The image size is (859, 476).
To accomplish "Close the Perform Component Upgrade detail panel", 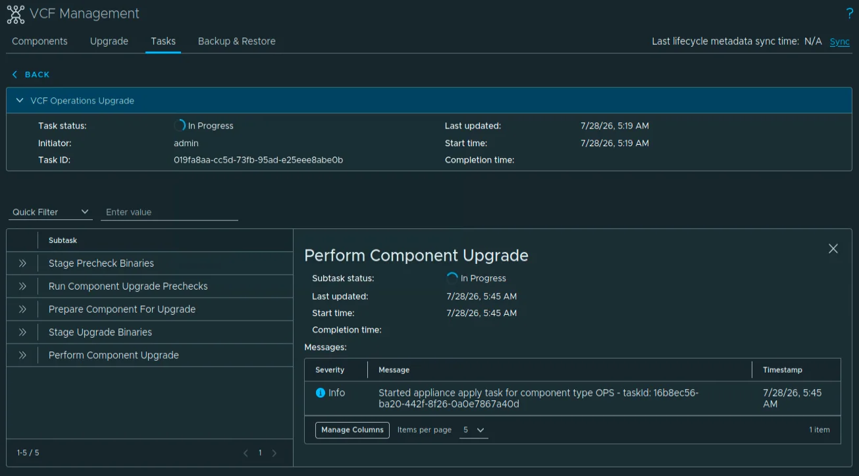I will pyautogui.click(x=833, y=248).
